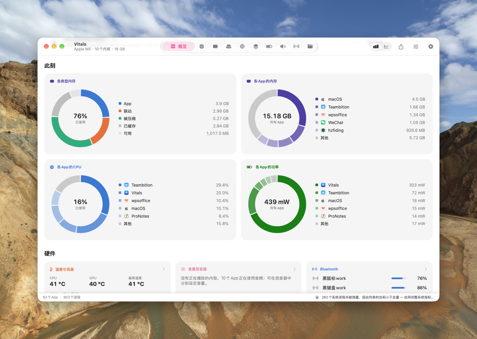Click the 15.18 GB app memory donut chart
This screenshot has width=477, height=339.
click(x=277, y=118)
